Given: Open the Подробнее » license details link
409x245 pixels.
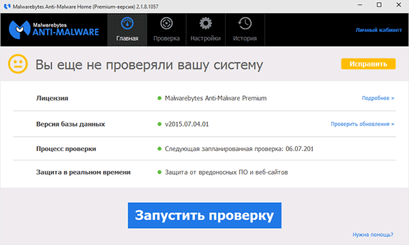Looking at the screenshot, I should point(378,98).
